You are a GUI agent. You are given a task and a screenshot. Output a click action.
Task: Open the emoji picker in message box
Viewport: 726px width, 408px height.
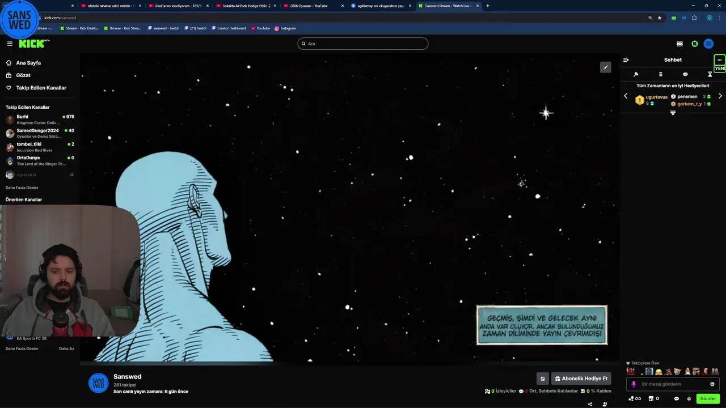click(712, 384)
